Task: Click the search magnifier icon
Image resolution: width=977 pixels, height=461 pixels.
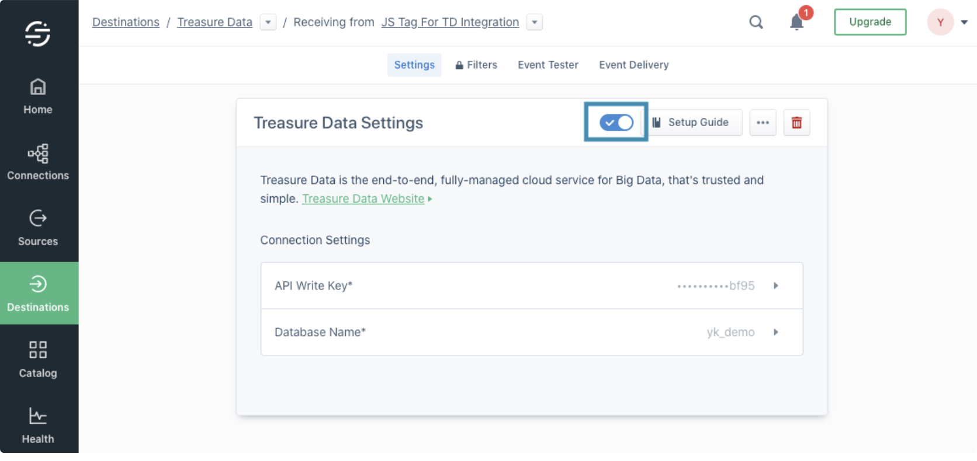Action: (x=756, y=22)
